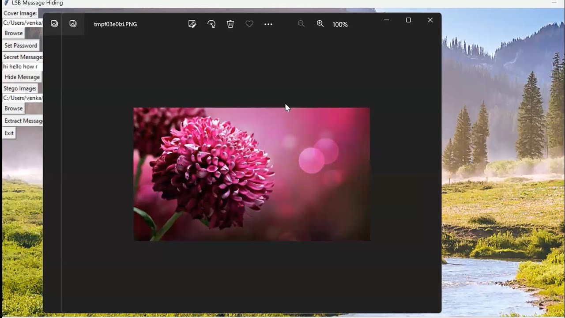This screenshot has height=318, width=565.
Task: Click the Stego Image label
Action: click(20, 88)
